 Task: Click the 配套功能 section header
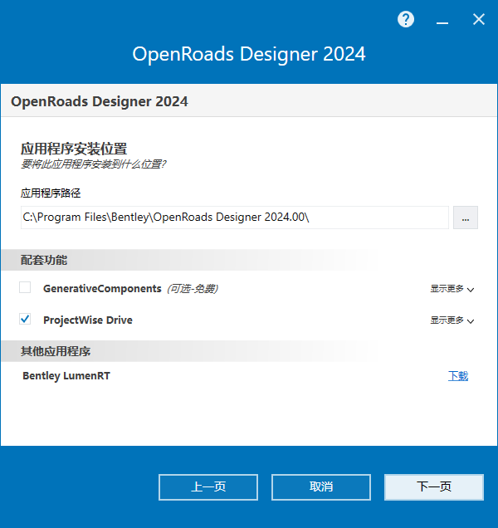[x=44, y=260]
